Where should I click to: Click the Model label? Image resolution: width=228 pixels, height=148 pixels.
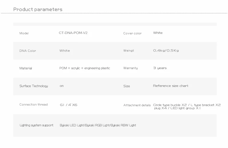tap(24, 33)
